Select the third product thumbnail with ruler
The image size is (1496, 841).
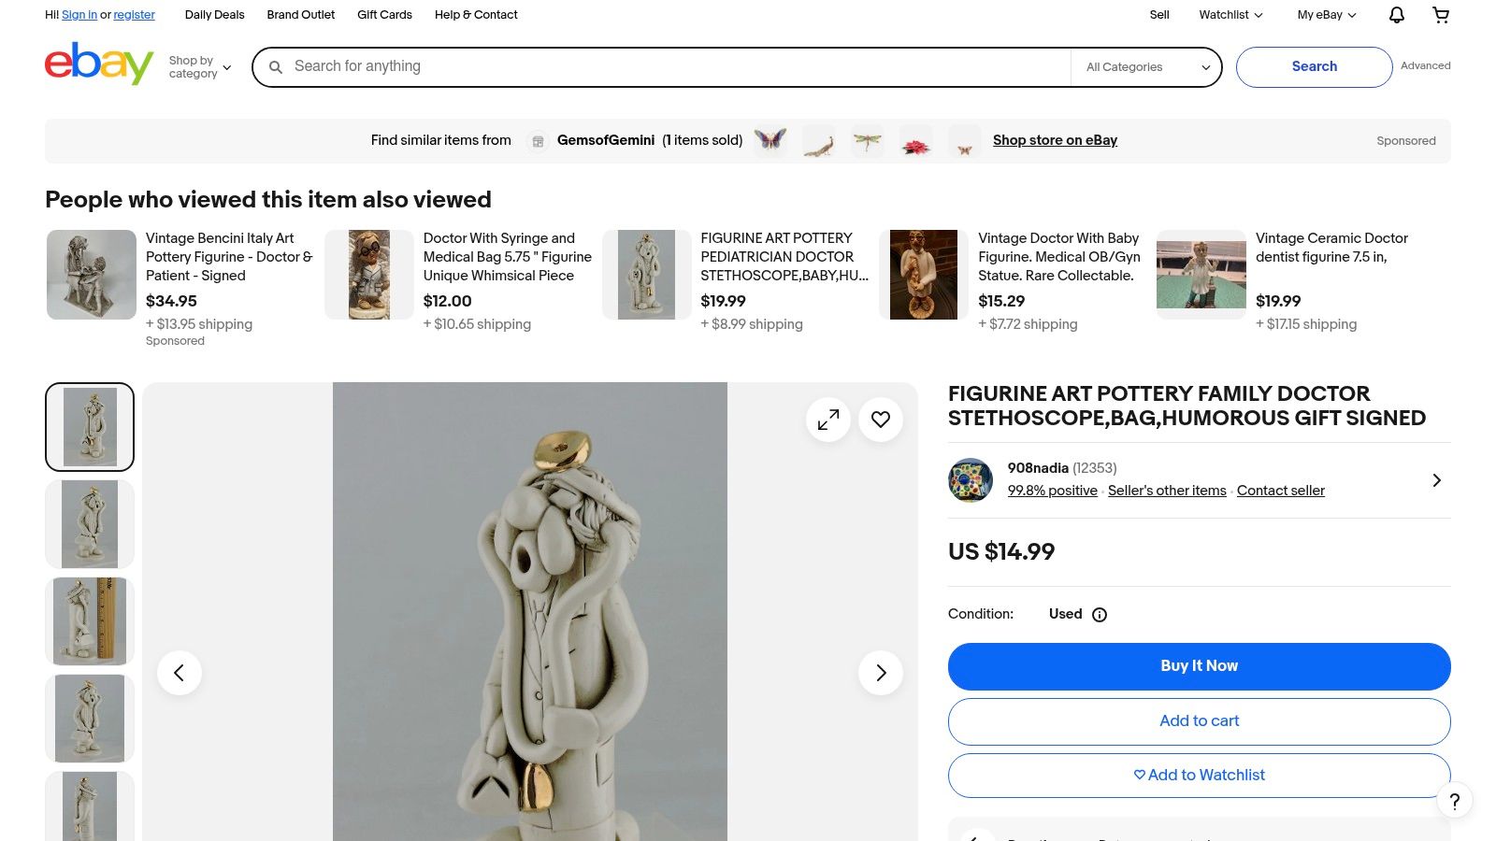(x=89, y=620)
